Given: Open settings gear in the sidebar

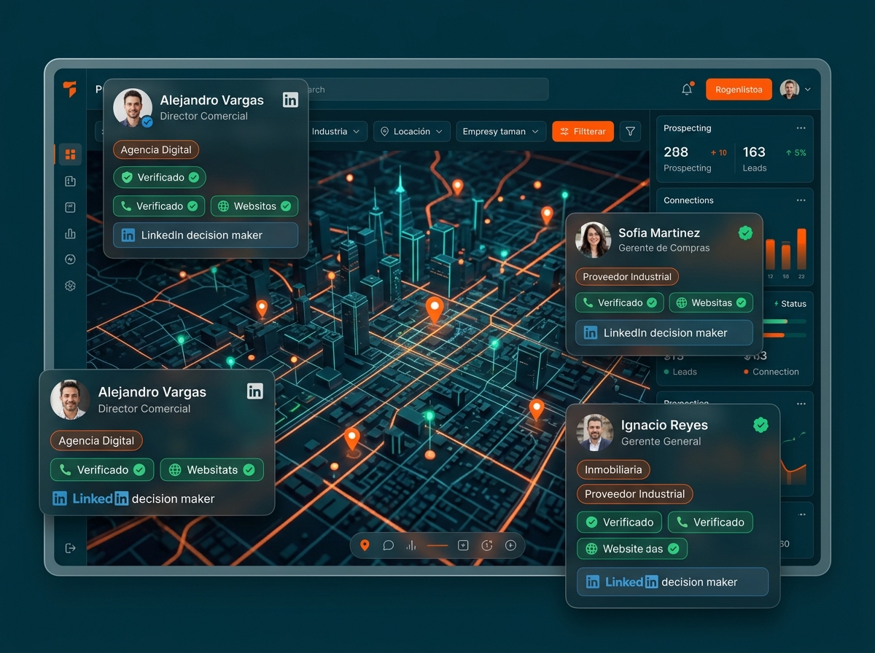Looking at the screenshot, I should pyautogui.click(x=70, y=286).
